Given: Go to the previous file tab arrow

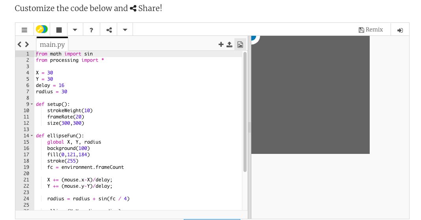Looking at the screenshot, I should point(19,44).
